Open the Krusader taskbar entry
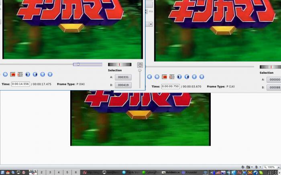281x175 pixels. coord(191,173)
